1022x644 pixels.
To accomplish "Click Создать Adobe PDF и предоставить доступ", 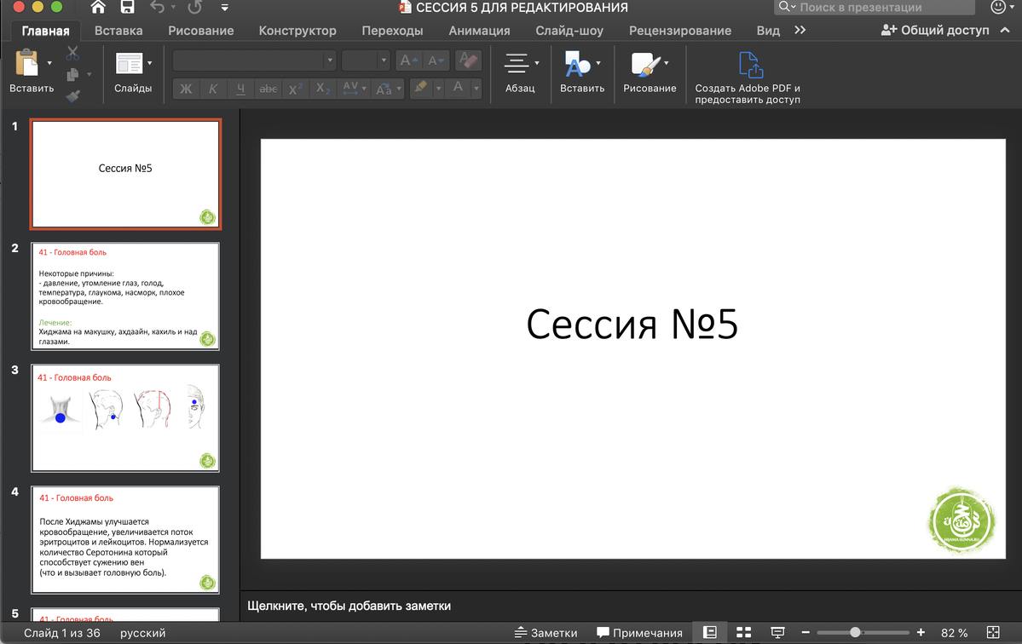I will [748, 78].
